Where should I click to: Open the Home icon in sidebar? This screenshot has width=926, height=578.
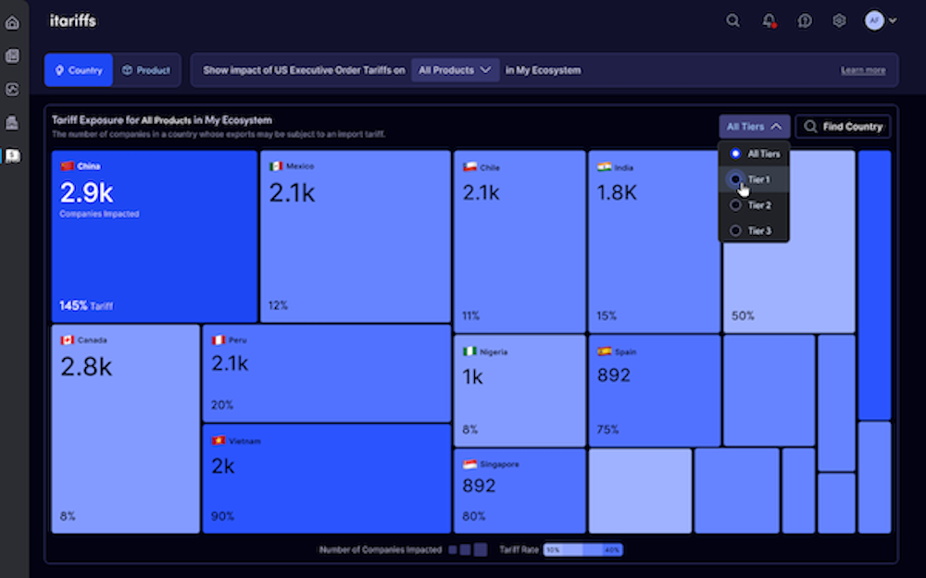(12, 21)
